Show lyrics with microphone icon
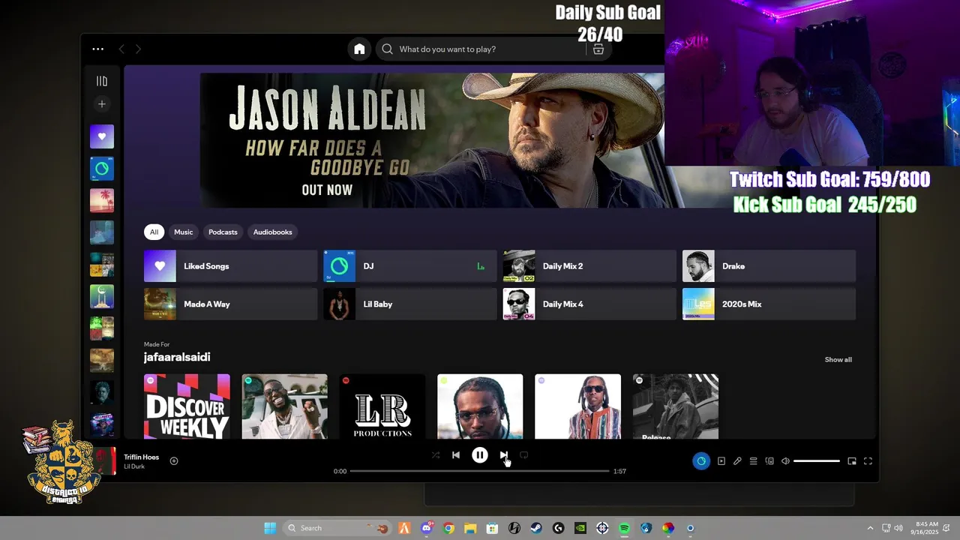 pyautogui.click(x=737, y=461)
